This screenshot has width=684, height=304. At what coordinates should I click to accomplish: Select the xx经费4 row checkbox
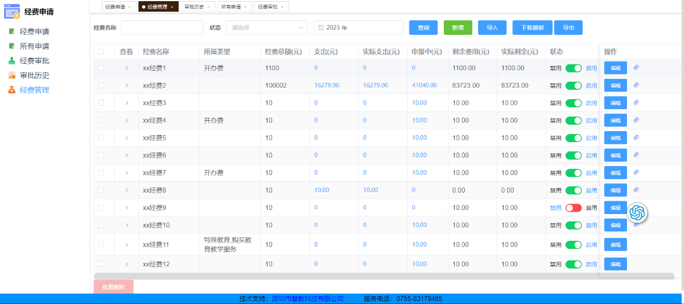click(101, 120)
